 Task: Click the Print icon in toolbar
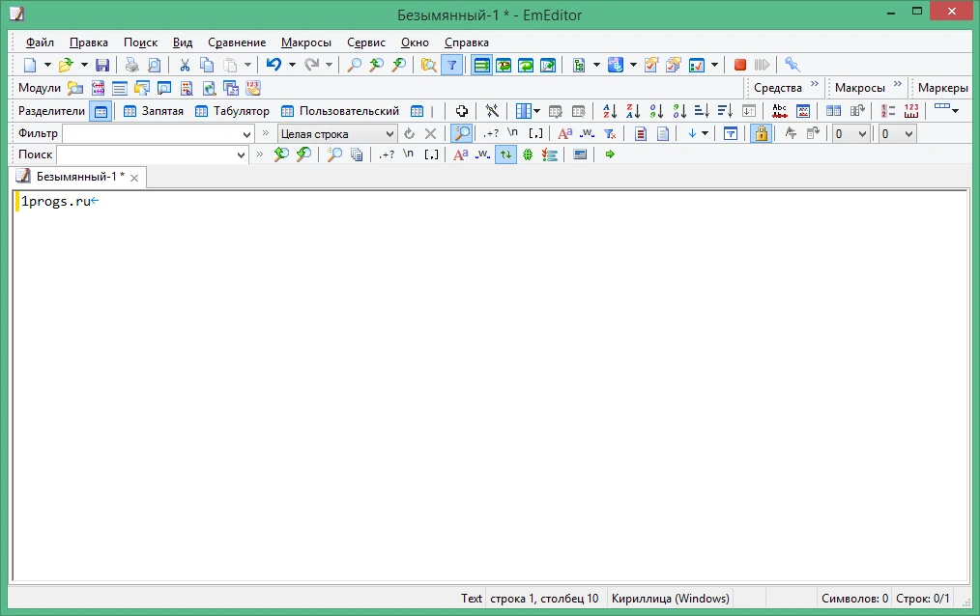(x=131, y=65)
